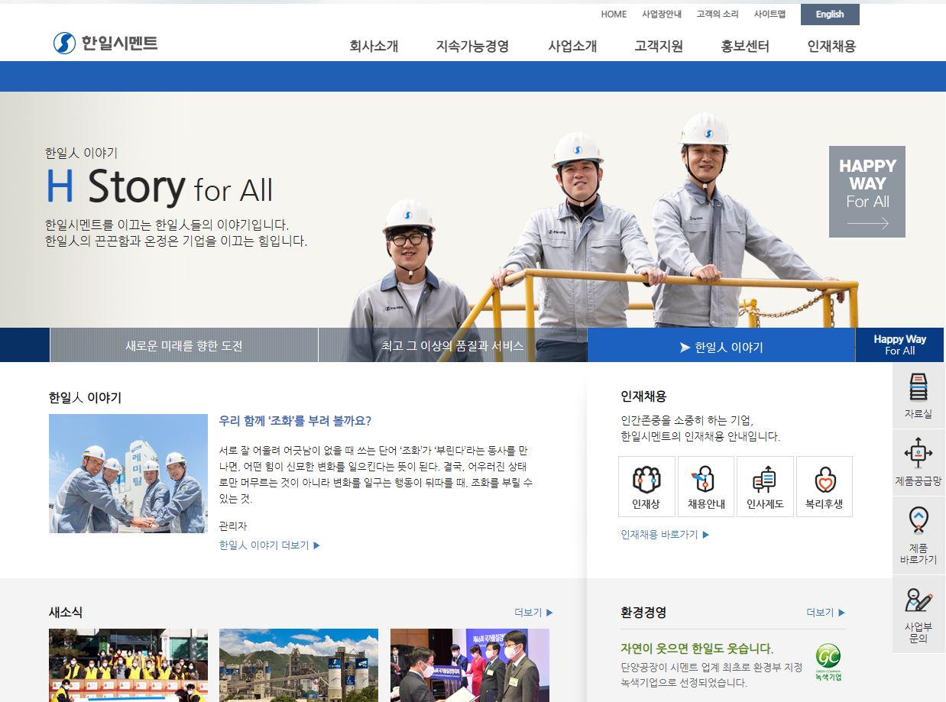This screenshot has height=702, width=946.
Task: Click the green GC 녹색기업 badge
Action: pos(828,662)
